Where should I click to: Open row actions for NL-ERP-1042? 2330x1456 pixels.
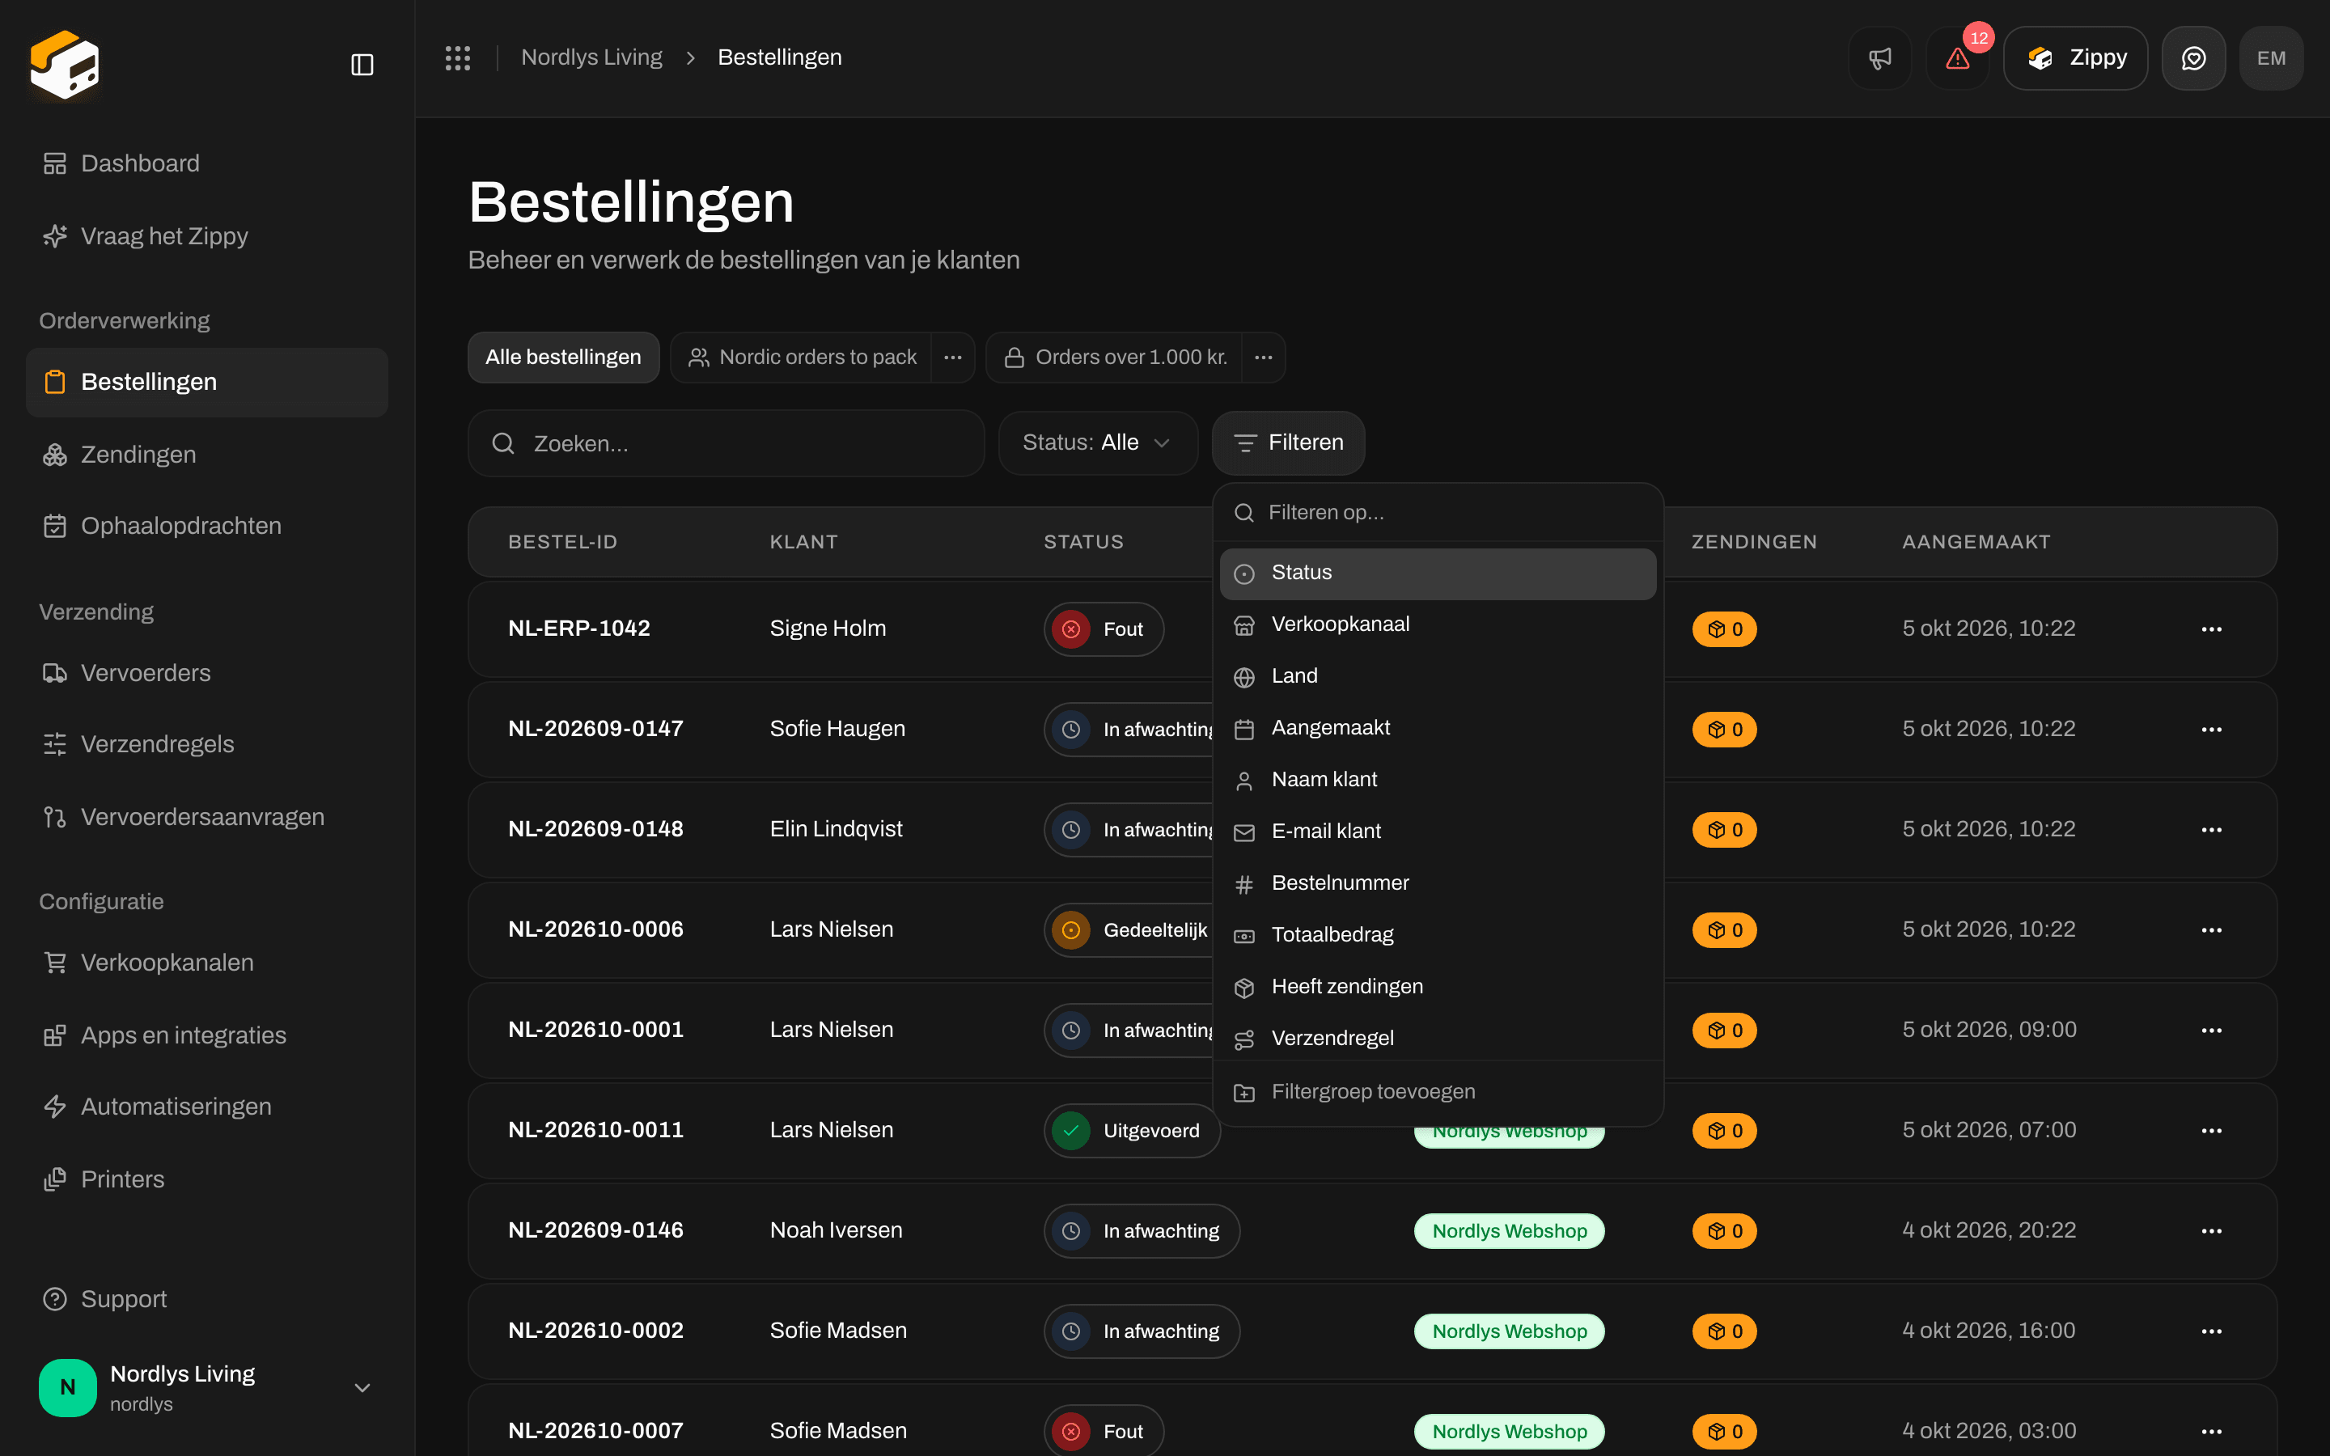(x=2212, y=629)
